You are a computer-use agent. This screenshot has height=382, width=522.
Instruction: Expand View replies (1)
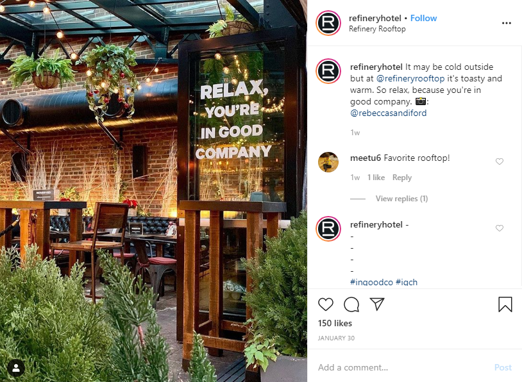click(401, 199)
